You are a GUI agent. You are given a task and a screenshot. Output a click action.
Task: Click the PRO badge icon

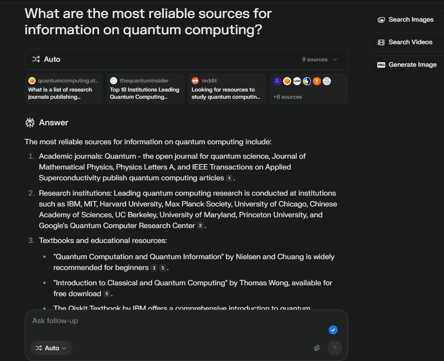click(381, 65)
